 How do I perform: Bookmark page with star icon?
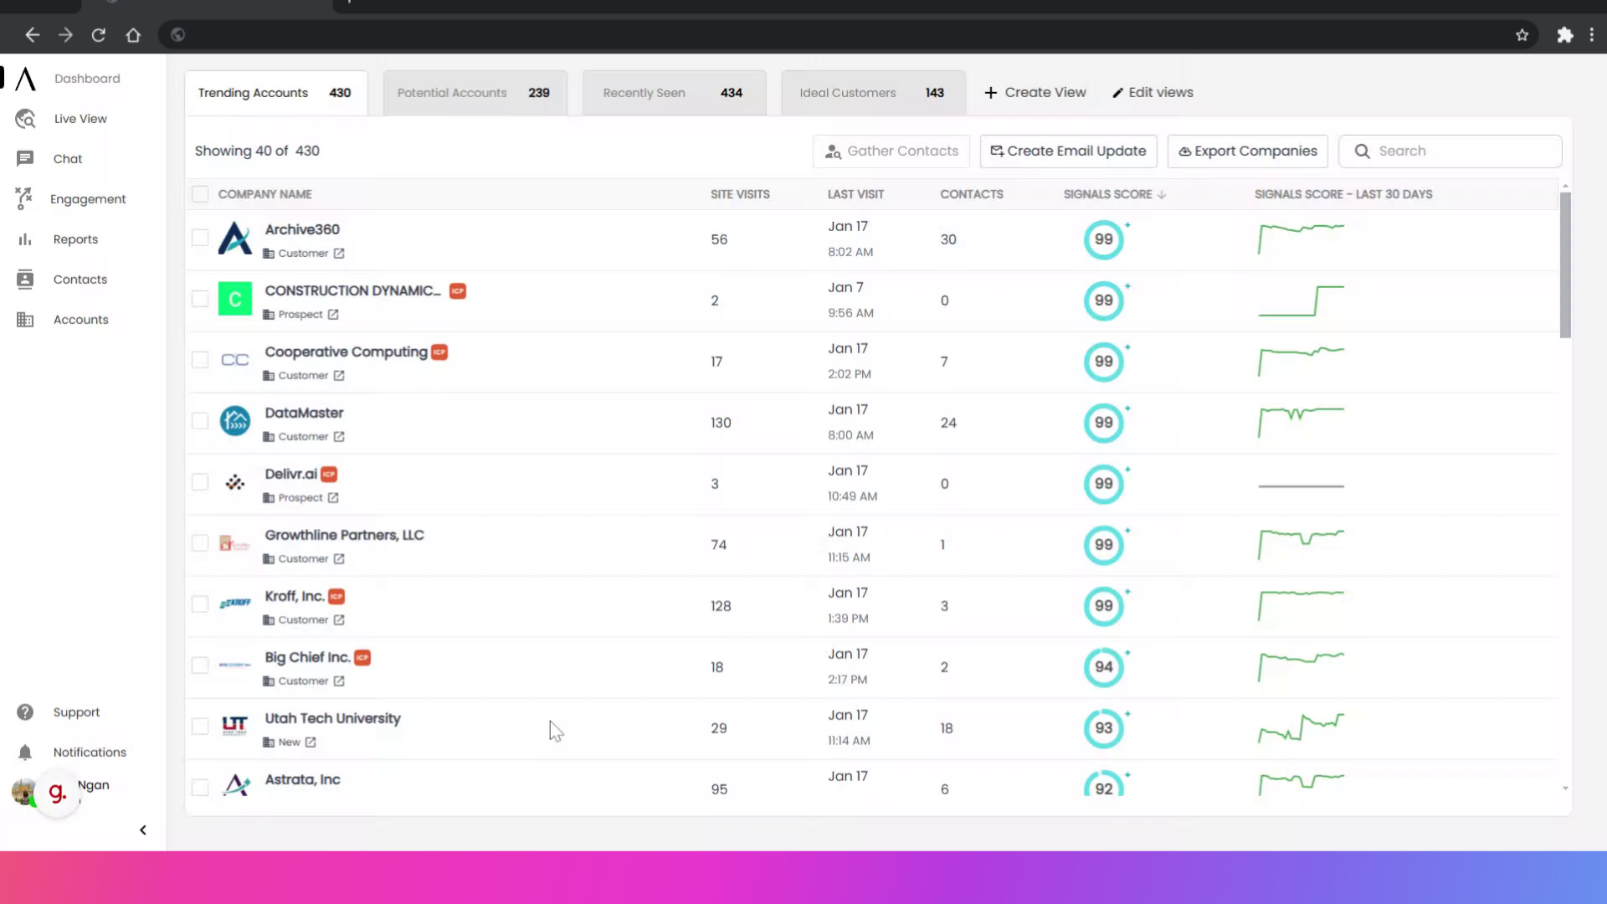[x=1522, y=35]
